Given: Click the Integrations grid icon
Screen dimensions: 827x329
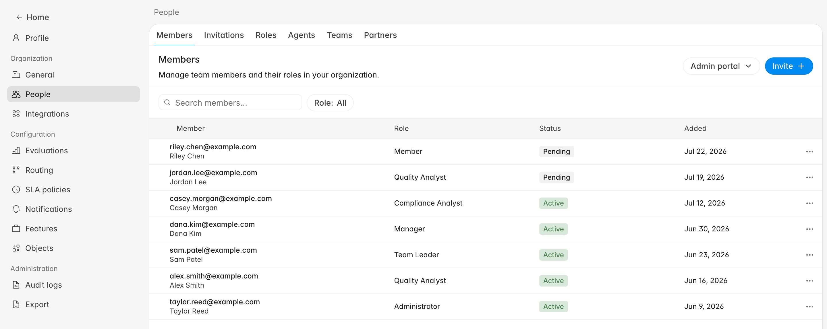Looking at the screenshot, I should click(16, 114).
